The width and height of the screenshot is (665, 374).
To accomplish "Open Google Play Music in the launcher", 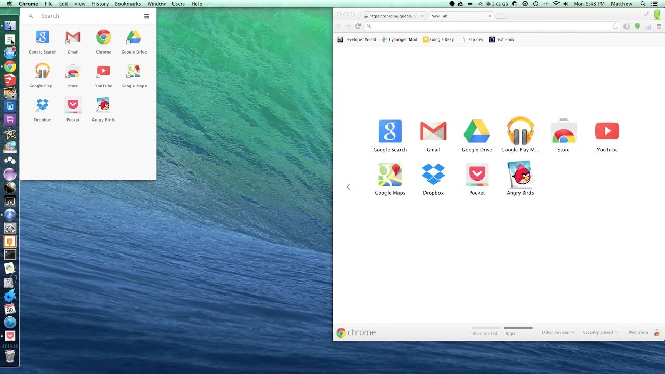I will 43,75.
